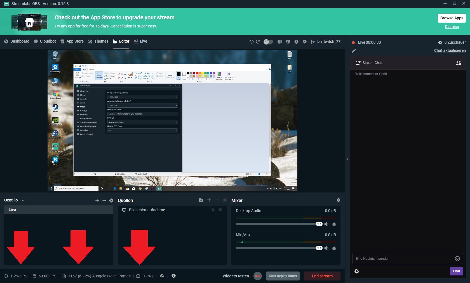Select the Live scene
The image size is (470, 283).
click(x=59, y=210)
